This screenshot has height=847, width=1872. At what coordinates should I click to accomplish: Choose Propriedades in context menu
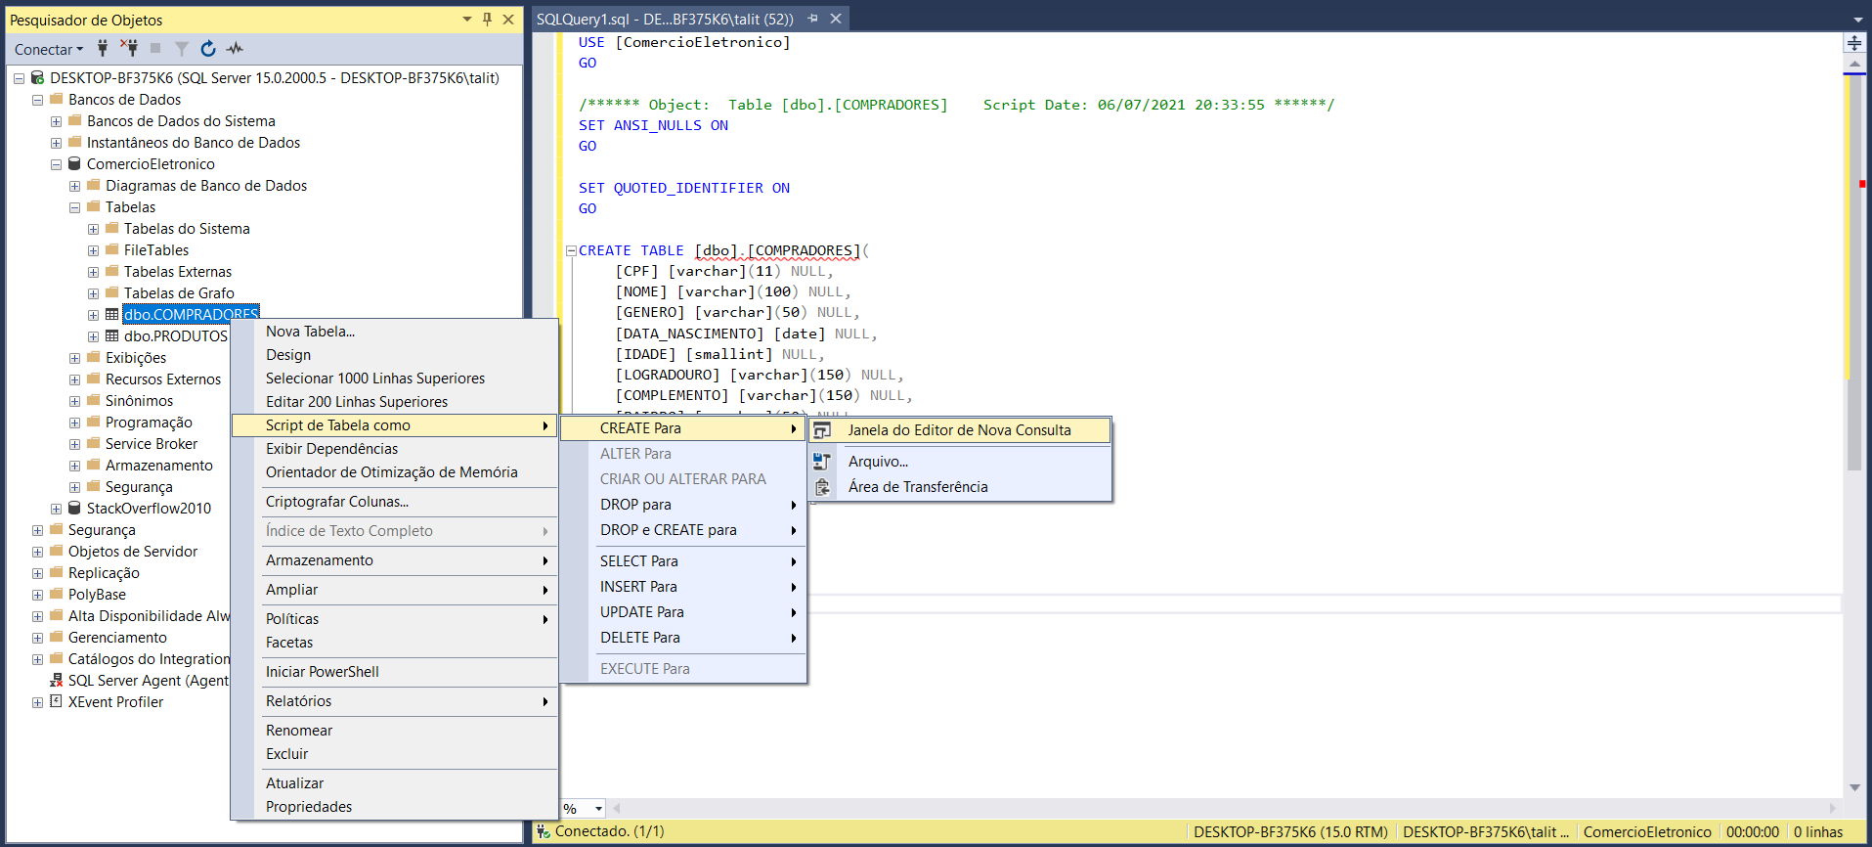pyautogui.click(x=394, y=807)
